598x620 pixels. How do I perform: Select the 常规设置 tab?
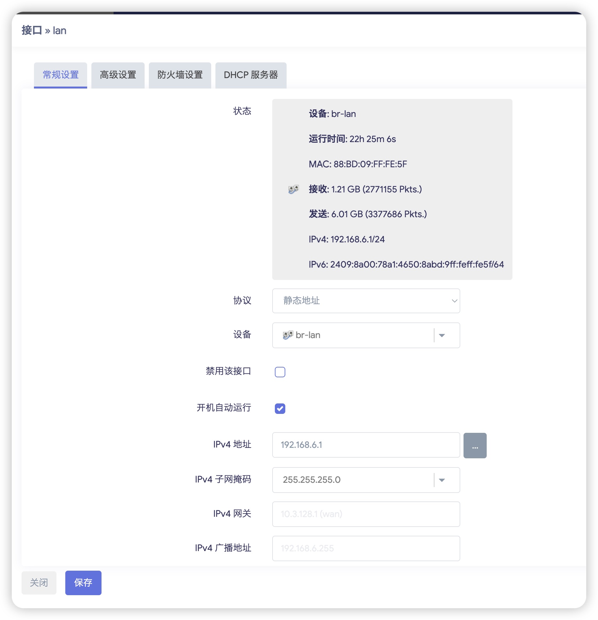click(60, 75)
